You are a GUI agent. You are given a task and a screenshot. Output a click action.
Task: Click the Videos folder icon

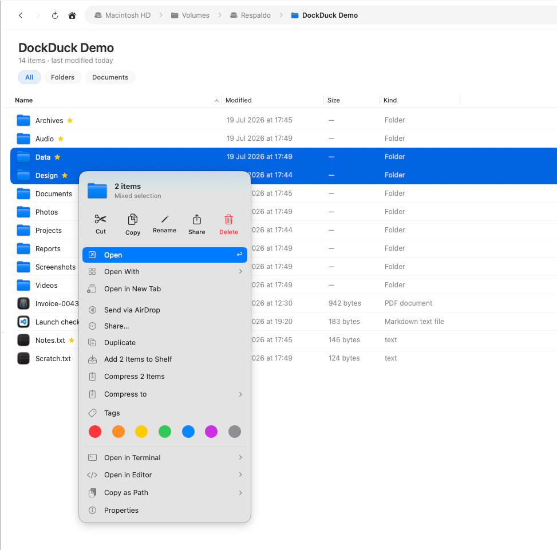click(x=23, y=285)
